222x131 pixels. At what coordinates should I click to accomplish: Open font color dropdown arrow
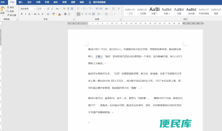pyautogui.click(x=62, y=14)
